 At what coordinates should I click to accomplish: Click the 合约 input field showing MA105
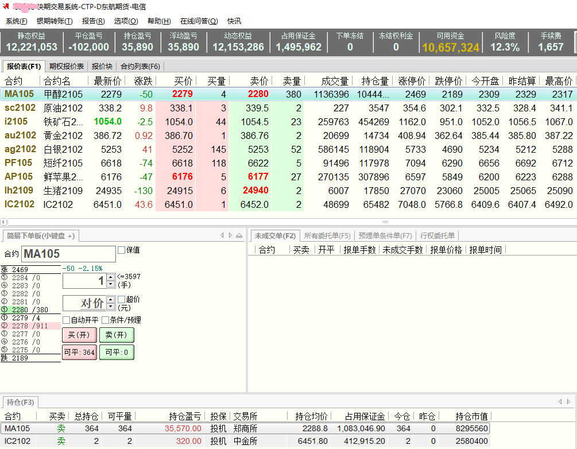[68, 254]
